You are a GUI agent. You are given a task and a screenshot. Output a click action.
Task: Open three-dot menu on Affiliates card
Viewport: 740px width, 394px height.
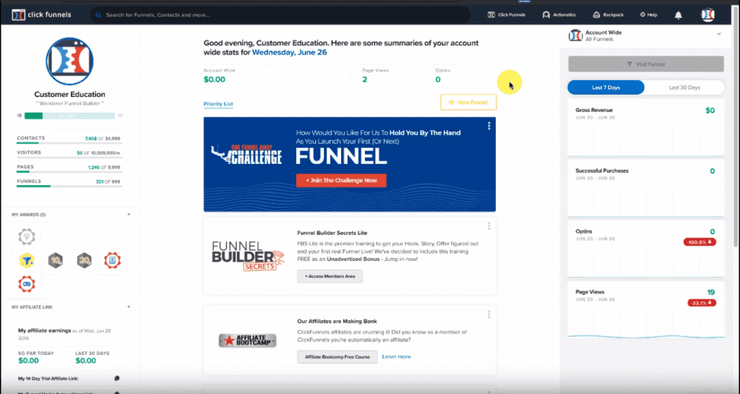[489, 314]
